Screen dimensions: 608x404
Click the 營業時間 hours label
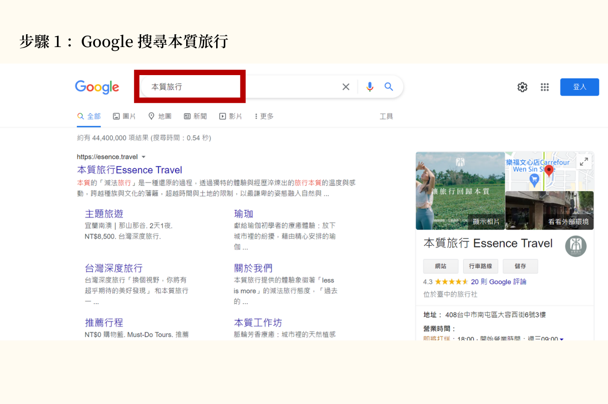439,328
